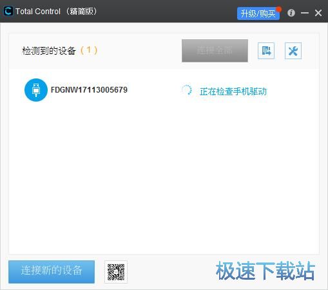Select device FDGNW17113005679
Screen dimensions: 328x290
pyautogui.click(x=89, y=90)
